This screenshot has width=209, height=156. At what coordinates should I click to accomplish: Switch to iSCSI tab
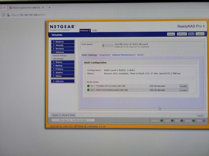[x=140, y=55]
